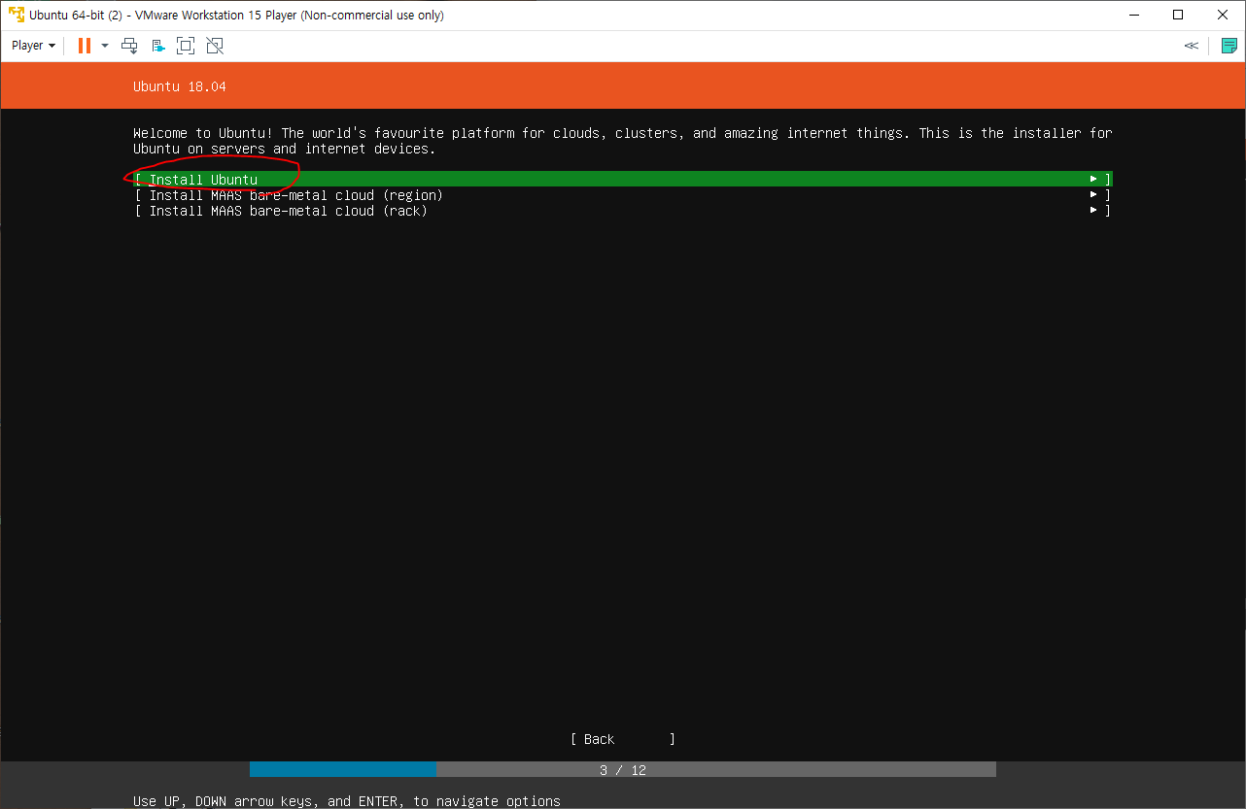Click the Back button
Viewport: 1246px width, 809px height.
[x=623, y=739]
